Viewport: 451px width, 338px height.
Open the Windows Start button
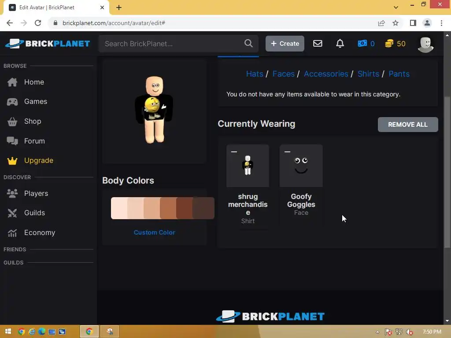[8, 331]
